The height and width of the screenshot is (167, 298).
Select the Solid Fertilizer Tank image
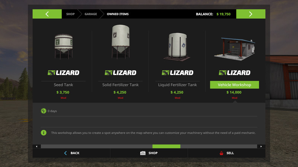[x=120, y=42]
